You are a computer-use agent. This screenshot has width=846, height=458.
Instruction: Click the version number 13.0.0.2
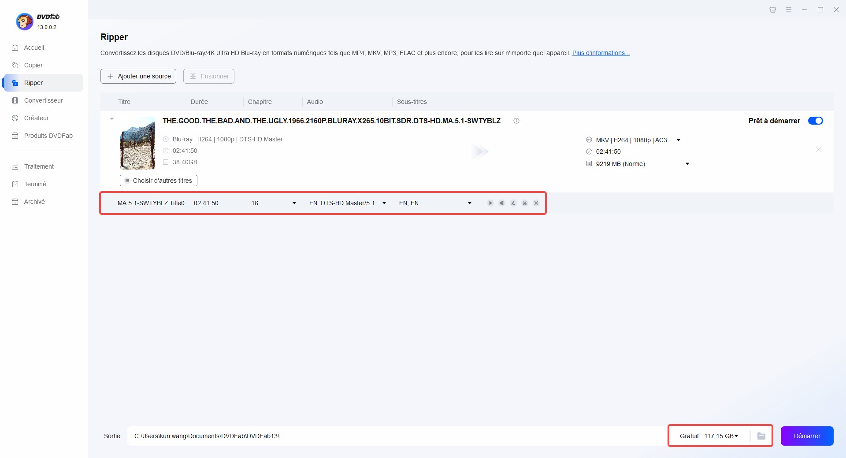click(x=47, y=27)
